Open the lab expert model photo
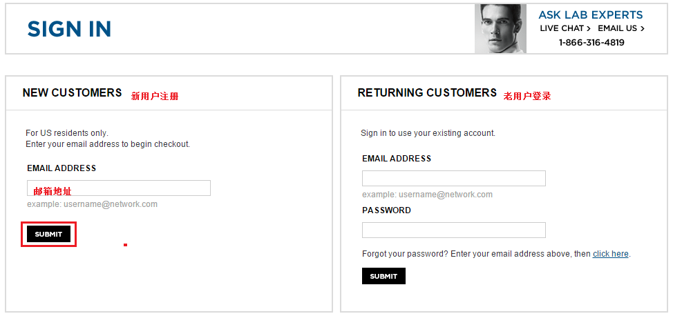The image size is (673, 316). [x=500, y=29]
